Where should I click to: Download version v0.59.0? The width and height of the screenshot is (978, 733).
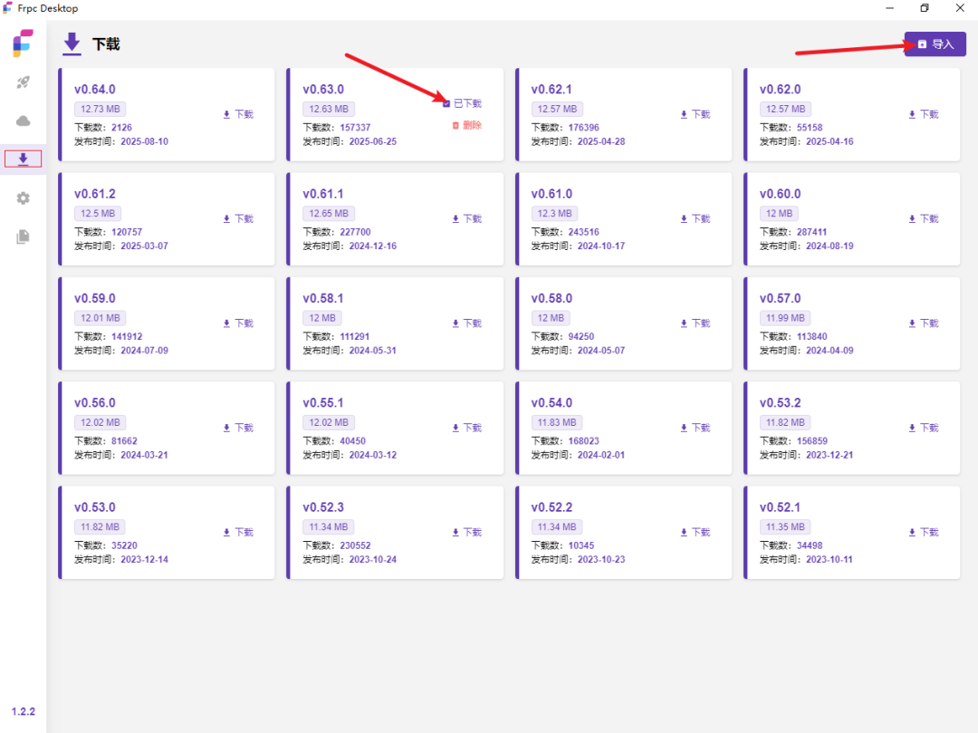tap(238, 323)
